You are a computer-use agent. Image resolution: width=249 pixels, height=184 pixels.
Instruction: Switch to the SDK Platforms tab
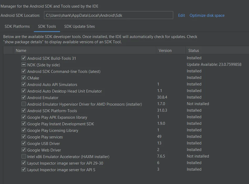pos(17,26)
